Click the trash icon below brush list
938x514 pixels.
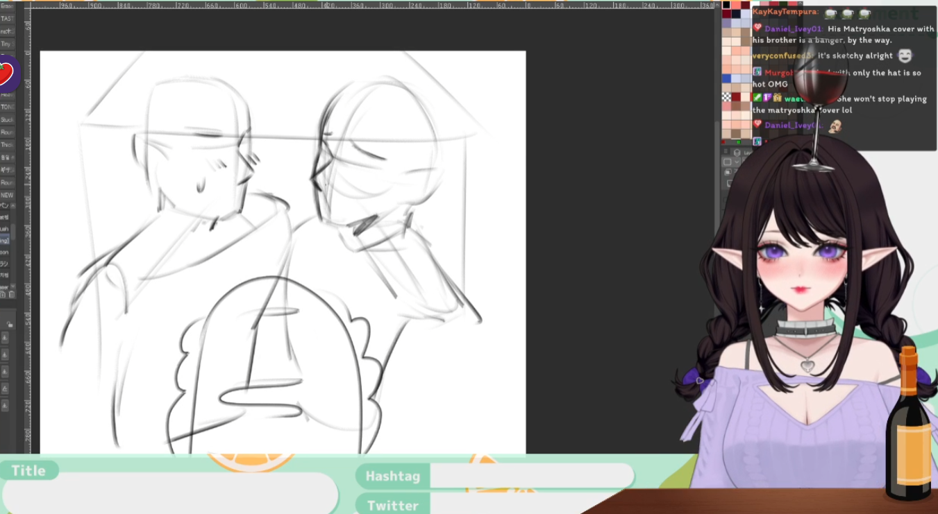(x=11, y=295)
